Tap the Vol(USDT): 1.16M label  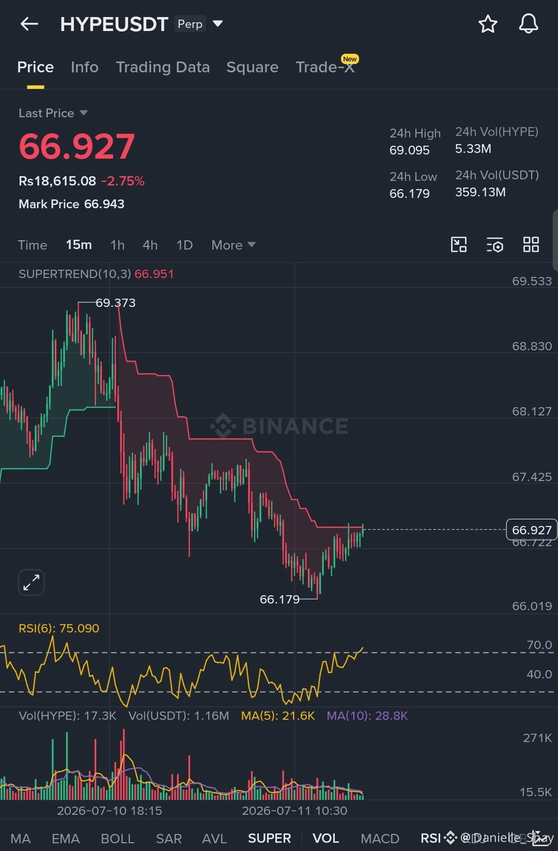click(x=179, y=716)
